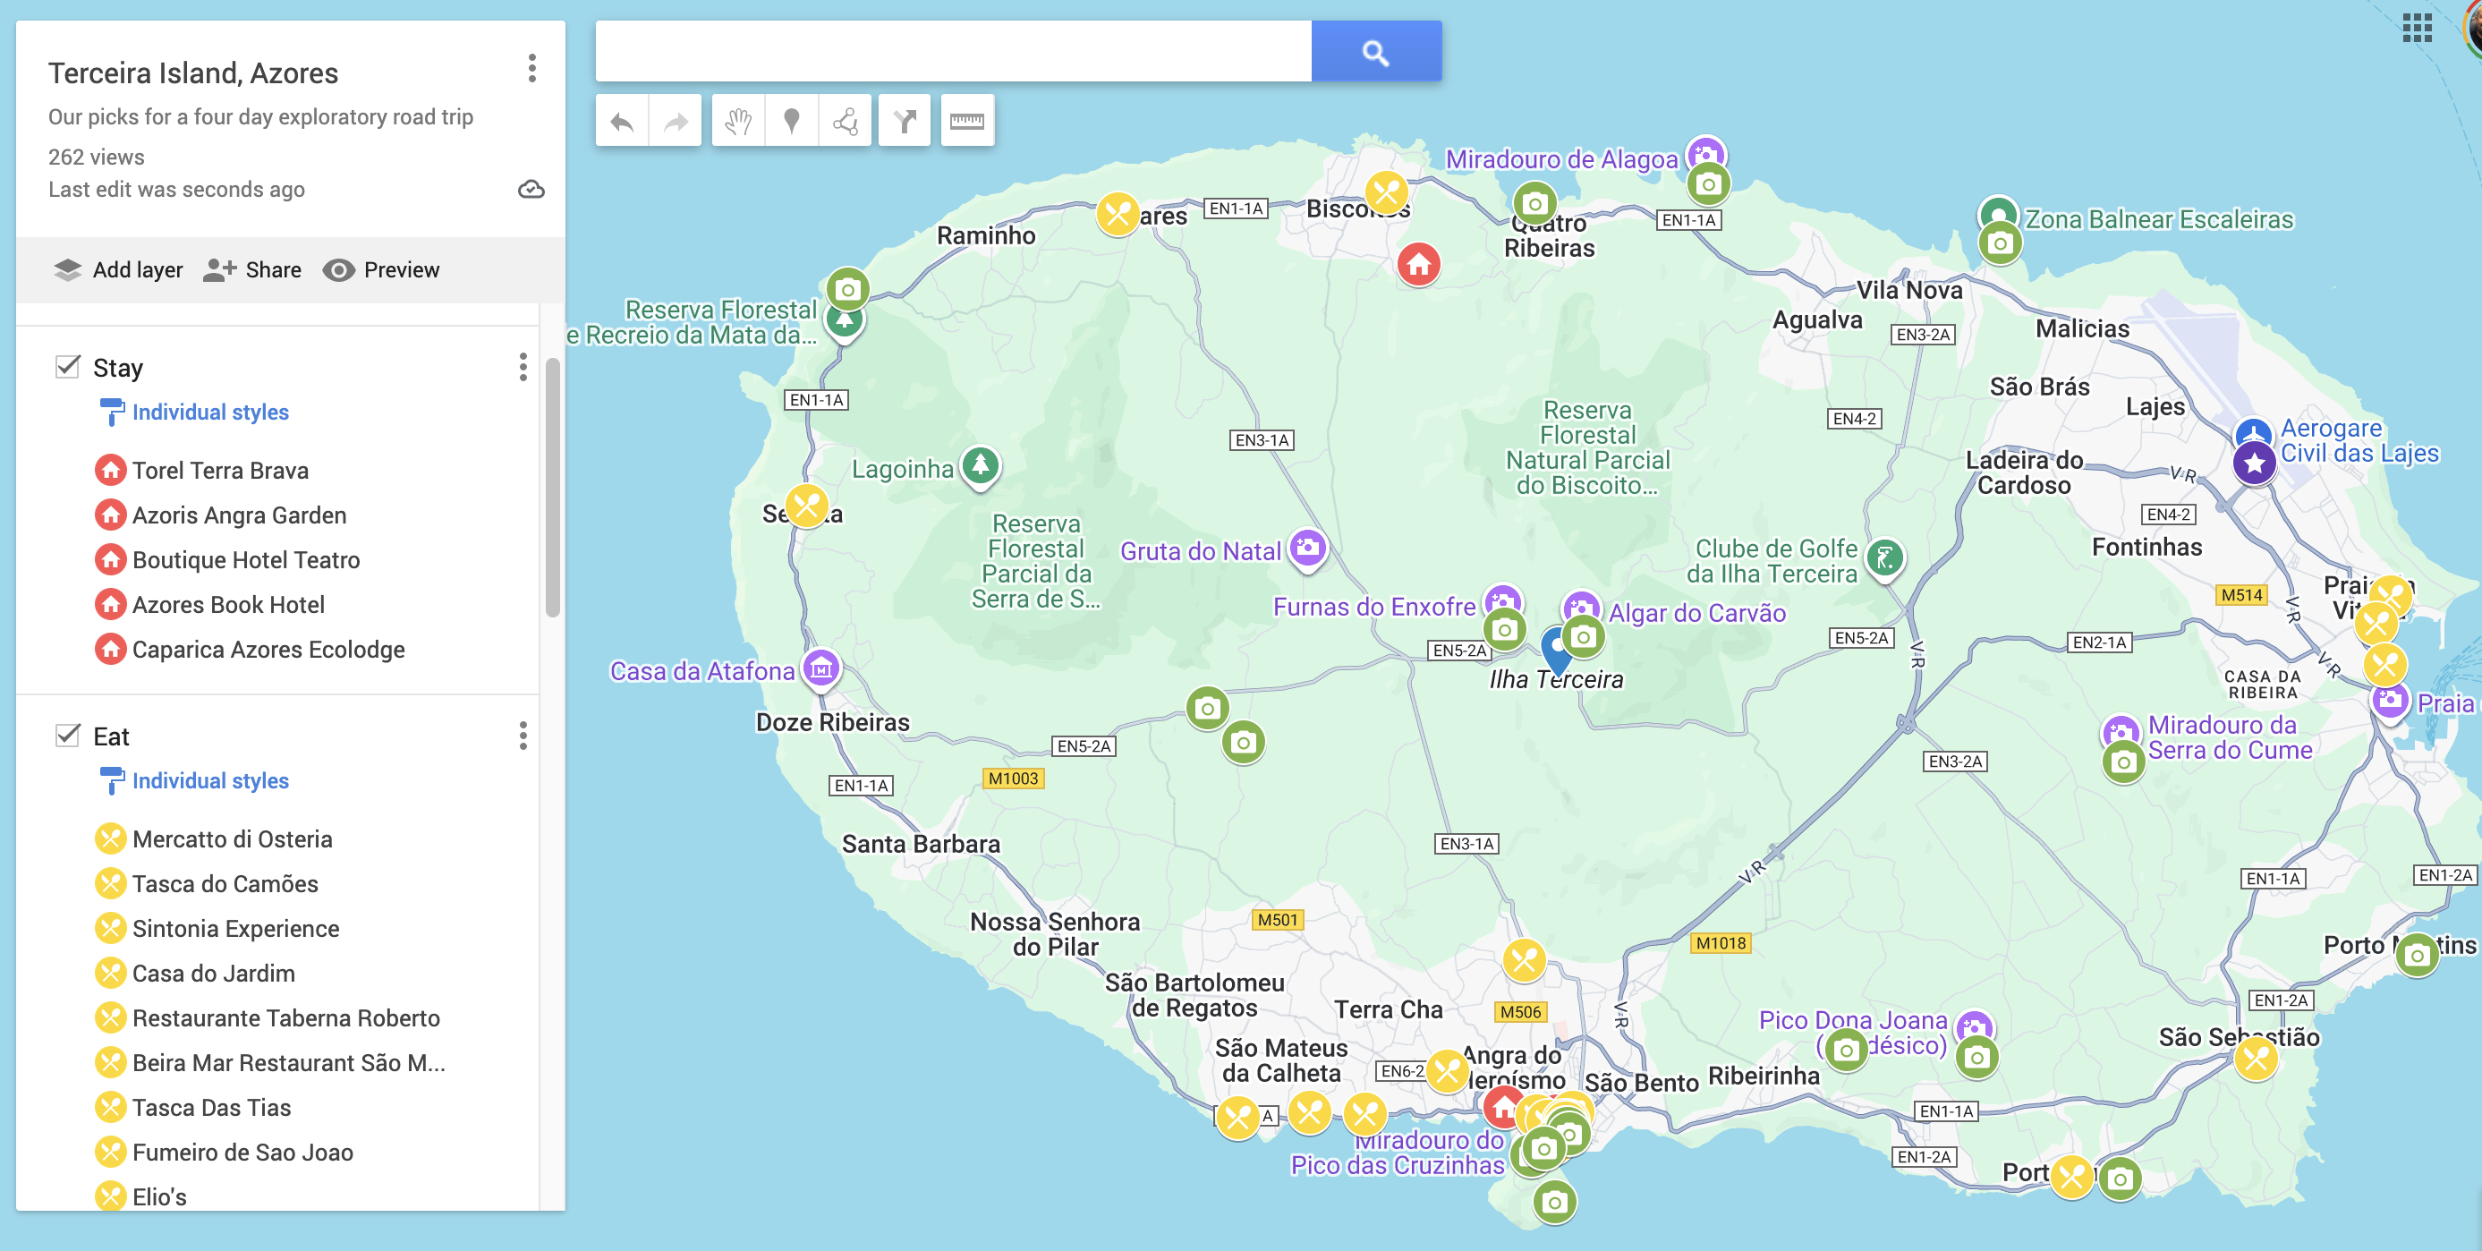Screen dimensions: 2482x1251
Task: Uncheck the Stay layer checkbox
Action: pyautogui.click(x=67, y=367)
